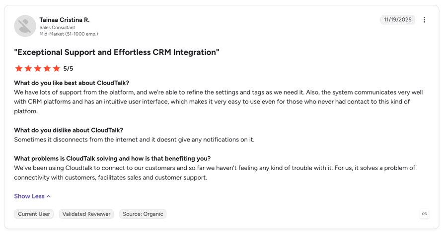
Task: Click the fourth red rating star
Action: [47, 68]
